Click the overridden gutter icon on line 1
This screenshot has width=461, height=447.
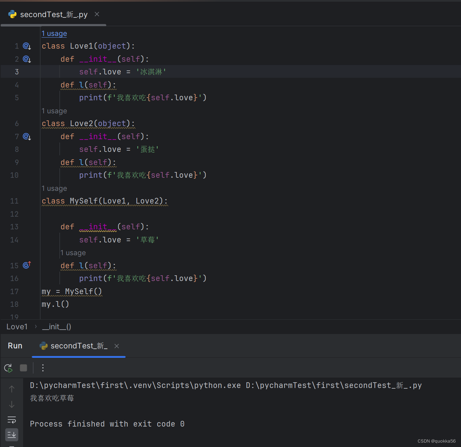pos(27,46)
